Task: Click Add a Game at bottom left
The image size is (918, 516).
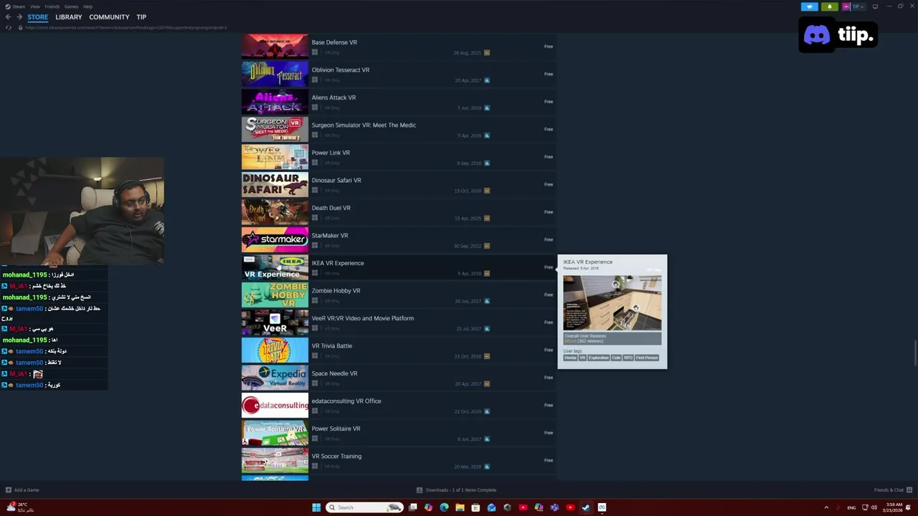Action: (22, 490)
